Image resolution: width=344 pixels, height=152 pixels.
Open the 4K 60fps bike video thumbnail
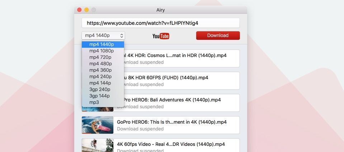click(98, 145)
